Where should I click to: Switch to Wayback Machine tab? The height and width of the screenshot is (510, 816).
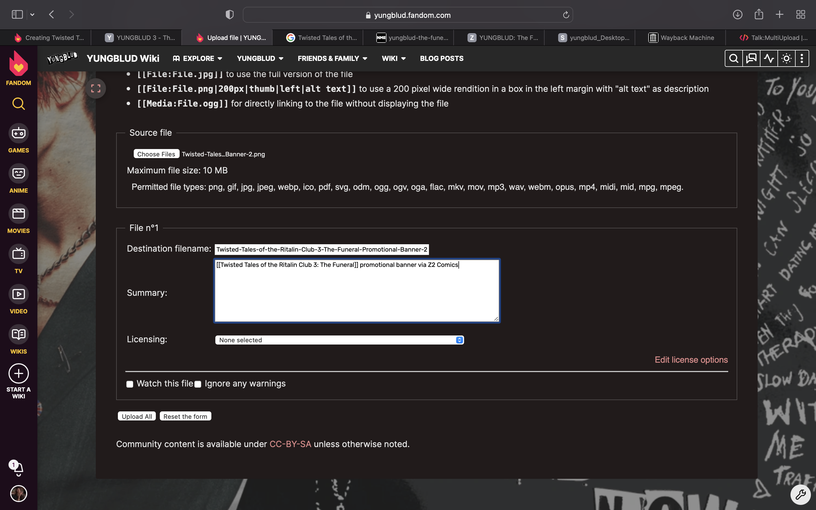(680, 38)
